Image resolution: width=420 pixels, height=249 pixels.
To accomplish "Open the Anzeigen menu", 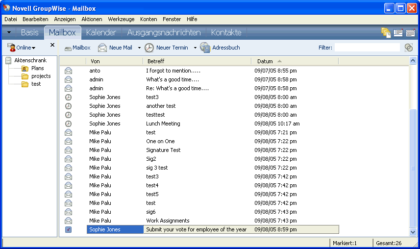I will coord(65,19).
